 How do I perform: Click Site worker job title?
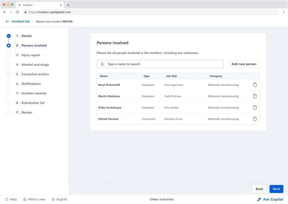(x=171, y=108)
